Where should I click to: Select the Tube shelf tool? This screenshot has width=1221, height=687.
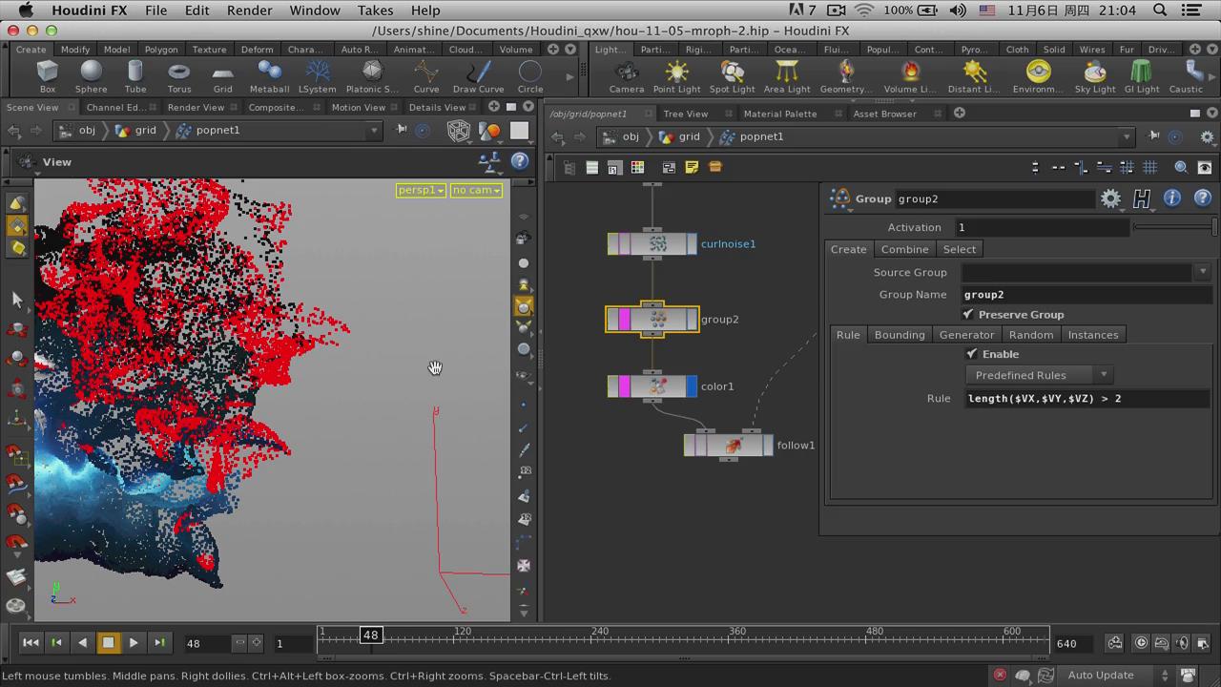tap(135, 76)
